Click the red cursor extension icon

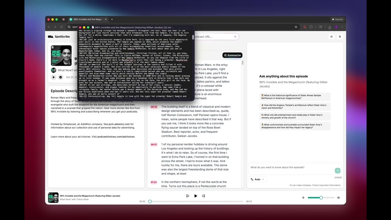[x=305, y=27]
